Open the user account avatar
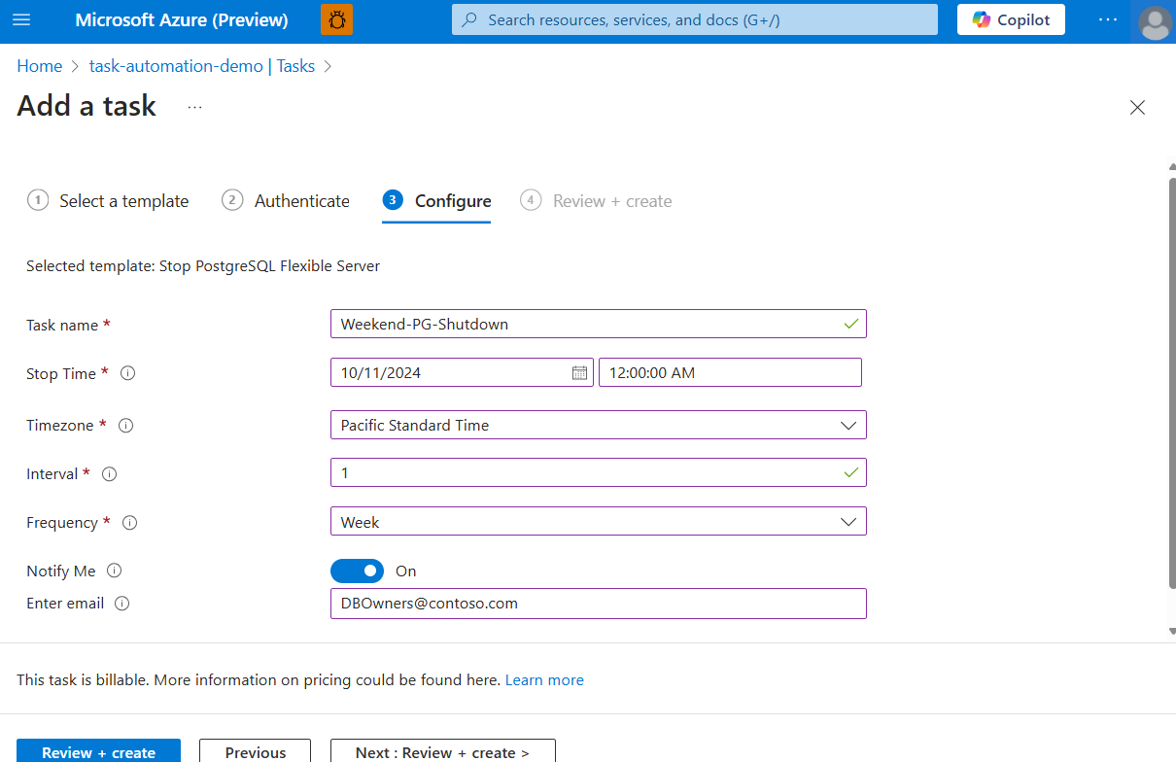1176x762 pixels. click(x=1155, y=21)
